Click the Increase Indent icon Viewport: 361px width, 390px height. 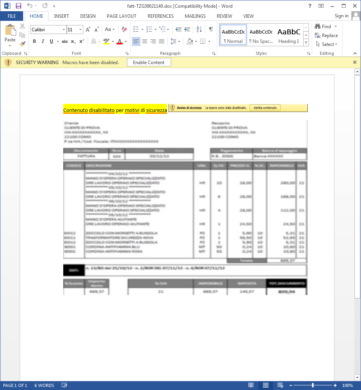[187, 29]
